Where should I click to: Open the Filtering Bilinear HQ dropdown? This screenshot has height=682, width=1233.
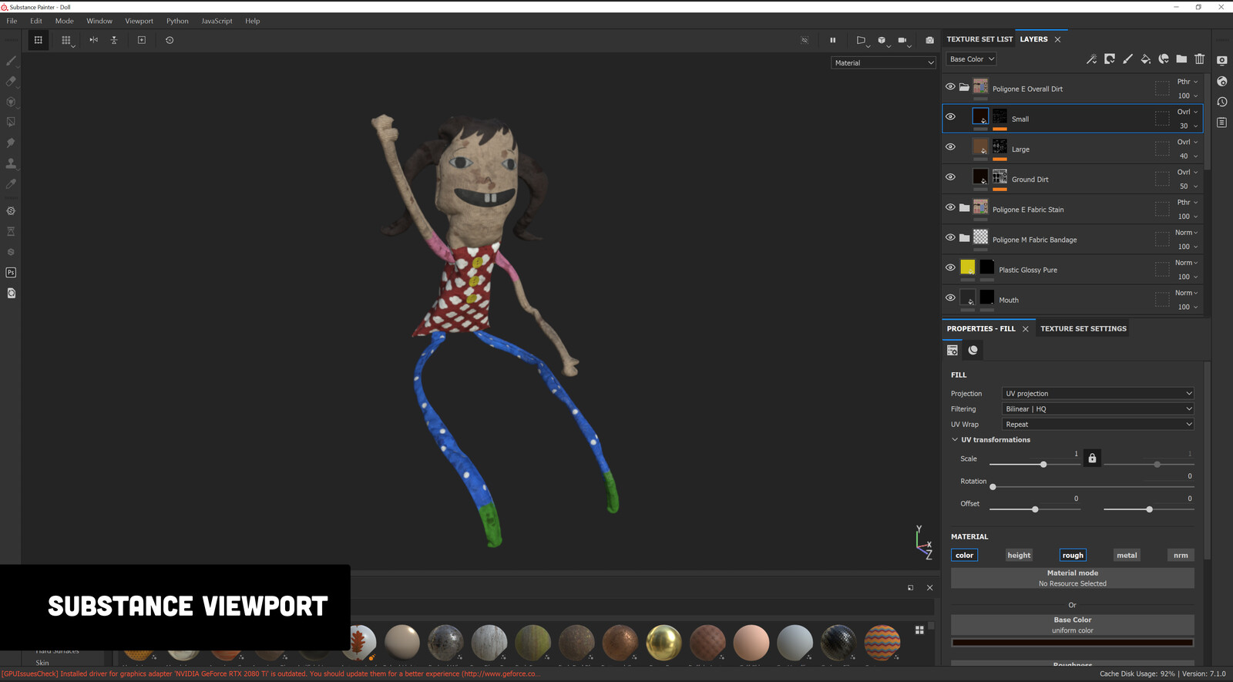click(x=1098, y=408)
